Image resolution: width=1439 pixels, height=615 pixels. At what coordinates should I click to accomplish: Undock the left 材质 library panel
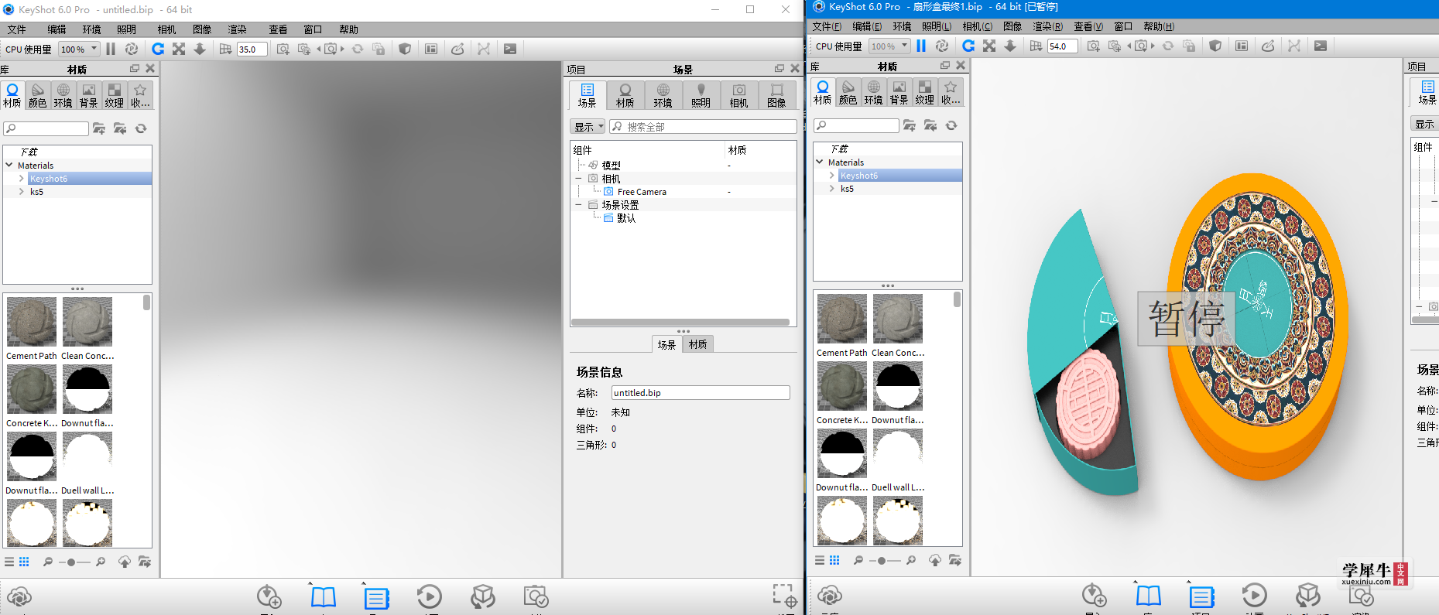coord(135,68)
